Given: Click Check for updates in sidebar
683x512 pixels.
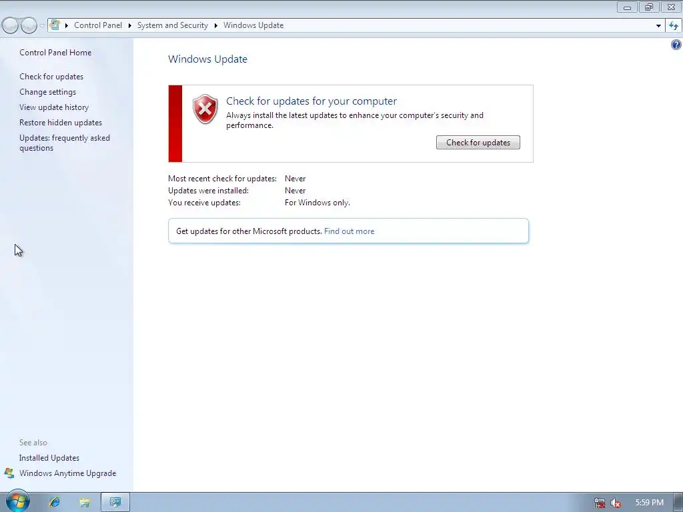Looking at the screenshot, I should point(51,77).
